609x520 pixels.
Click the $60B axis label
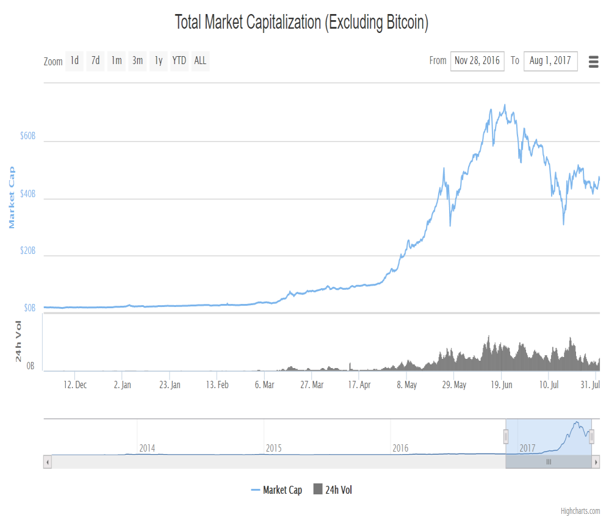[x=27, y=135]
